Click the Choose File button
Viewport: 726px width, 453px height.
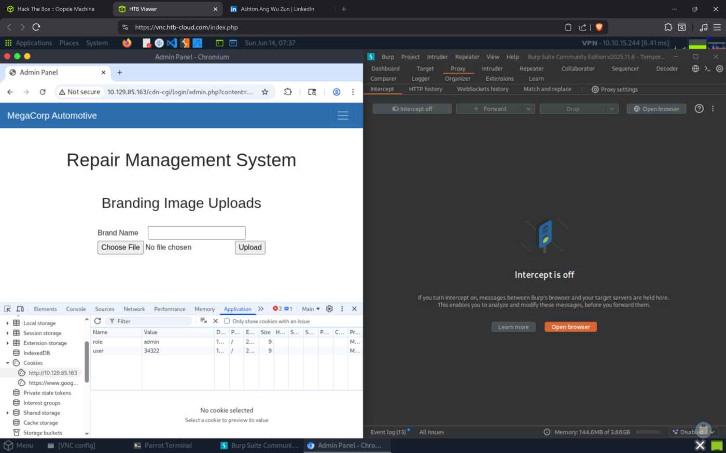tap(120, 247)
